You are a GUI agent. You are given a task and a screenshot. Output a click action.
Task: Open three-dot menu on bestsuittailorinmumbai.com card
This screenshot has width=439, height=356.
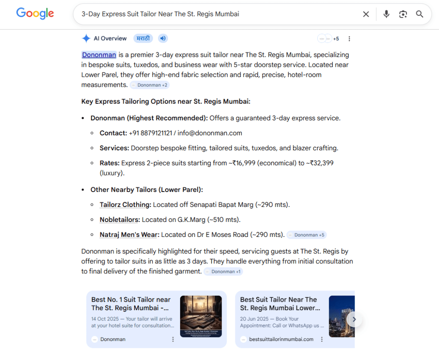322,339
